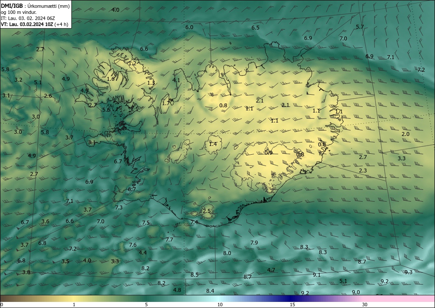Image resolution: width=435 pixels, height=308 pixels.
Task: Click the '9.0' value label
Action: [356, 292]
